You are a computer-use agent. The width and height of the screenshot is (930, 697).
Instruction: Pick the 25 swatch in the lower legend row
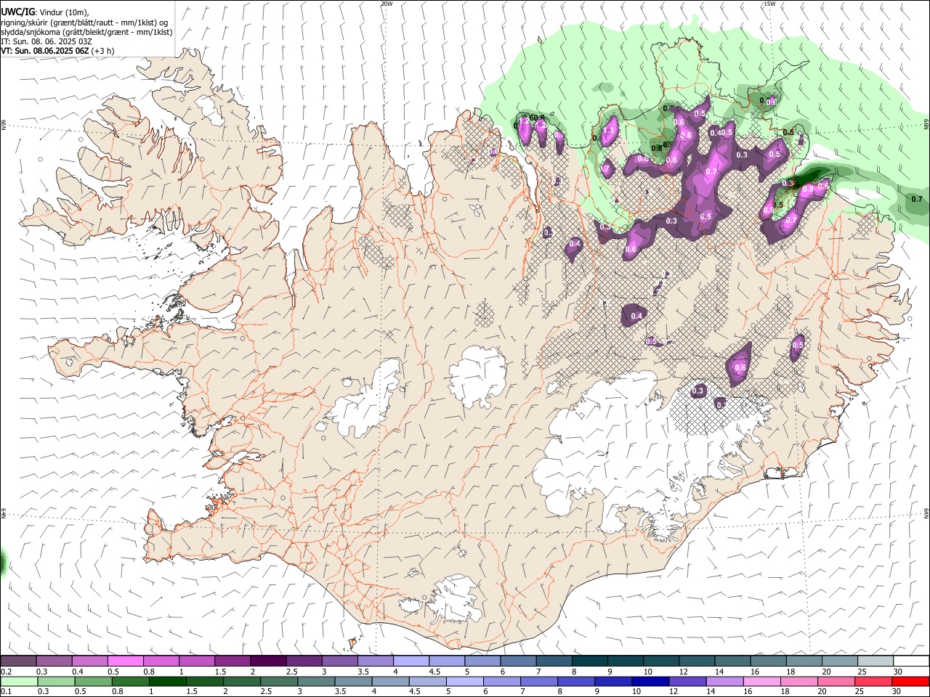point(873,681)
